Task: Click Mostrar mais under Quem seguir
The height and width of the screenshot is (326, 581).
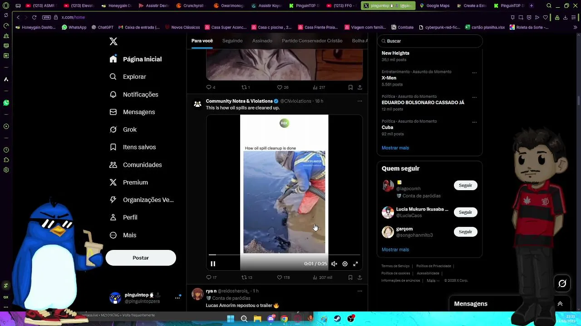Action: (x=395, y=249)
